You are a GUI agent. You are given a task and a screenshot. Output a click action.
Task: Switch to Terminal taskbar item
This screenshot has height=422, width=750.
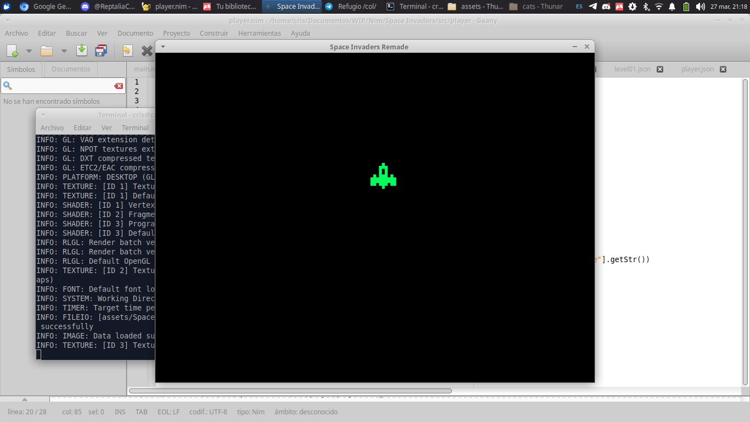(x=414, y=7)
